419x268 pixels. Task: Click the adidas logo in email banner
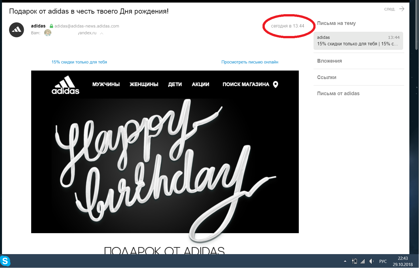pyautogui.click(x=65, y=85)
